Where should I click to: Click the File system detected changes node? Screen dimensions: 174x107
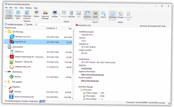(x=88, y=90)
